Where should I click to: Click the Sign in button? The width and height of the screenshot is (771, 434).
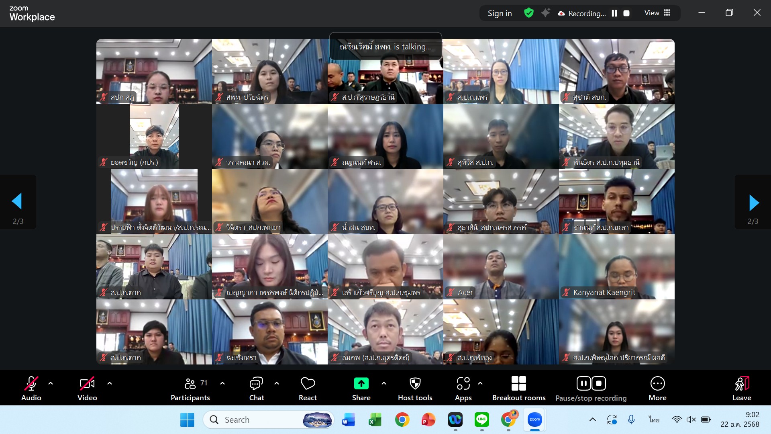click(500, 13)
